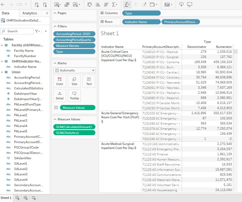Select the CalculatedStatistics field
Image resolution: width=242 pixels, height=202 pixels.
click(28, 88)
